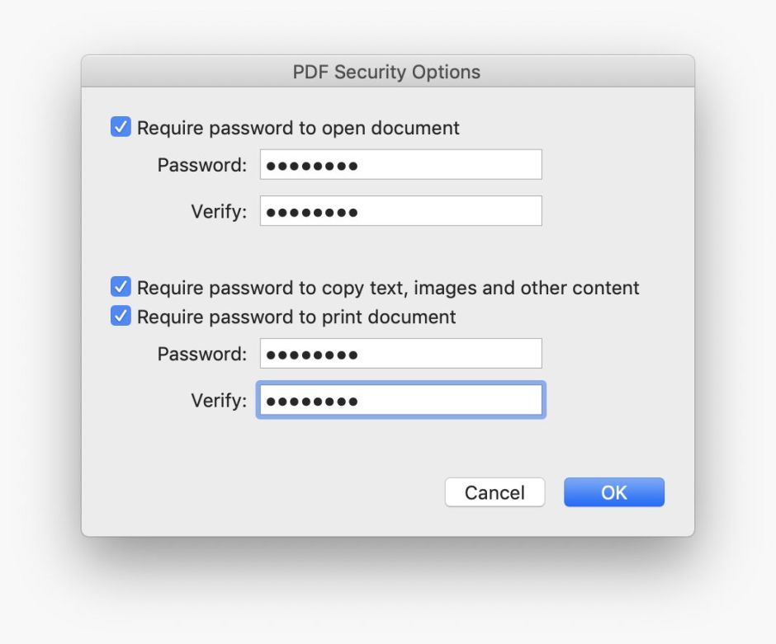Cancel the PDF Security Options dialog

click(494, 492)
